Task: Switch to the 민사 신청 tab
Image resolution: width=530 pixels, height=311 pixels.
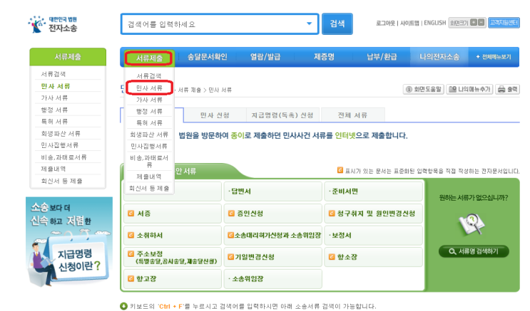Action: pos(215,115)
